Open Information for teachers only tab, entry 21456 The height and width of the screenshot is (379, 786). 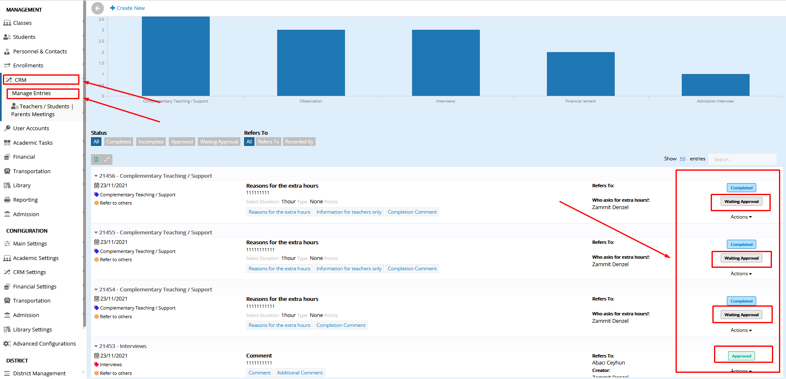tap(349, 212)
